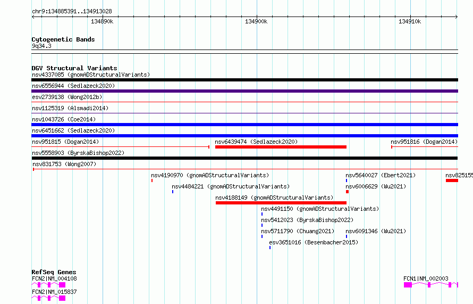The height and width of the screenshot is (304, 473).
Task: Click the 134890k ruler label
Action: point(102,21)
